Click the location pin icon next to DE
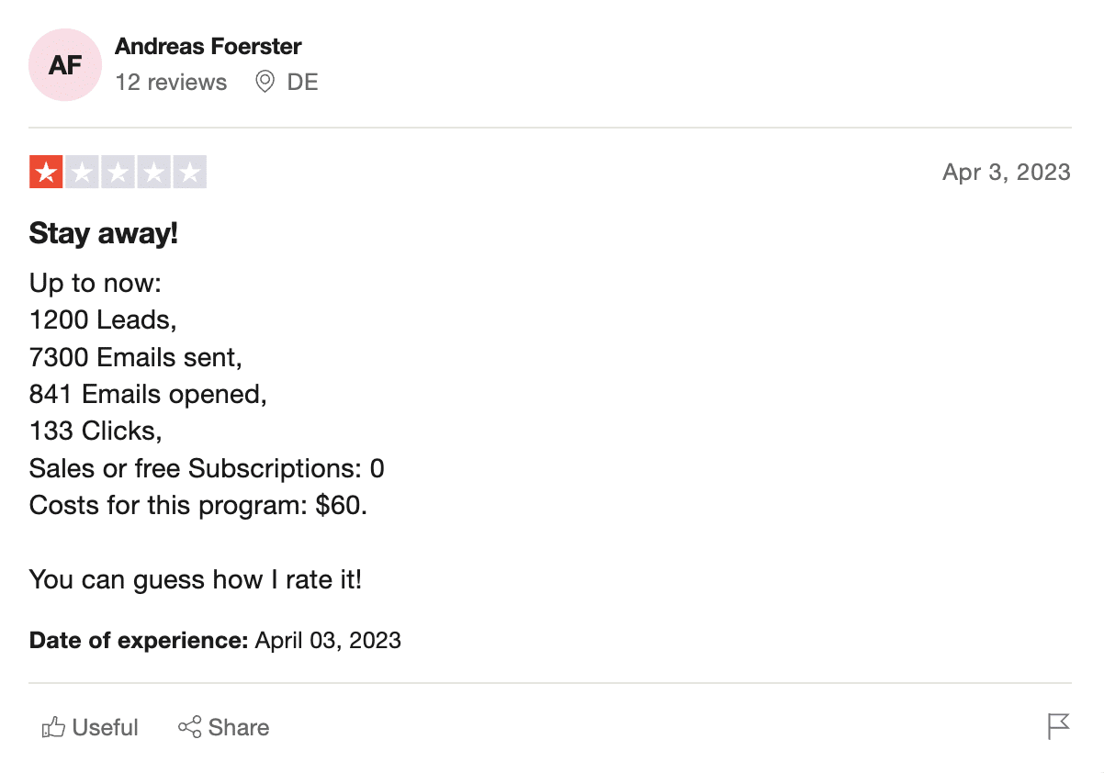The height and width of the screenshot is (773, 1104). click(x=265, y=83)
